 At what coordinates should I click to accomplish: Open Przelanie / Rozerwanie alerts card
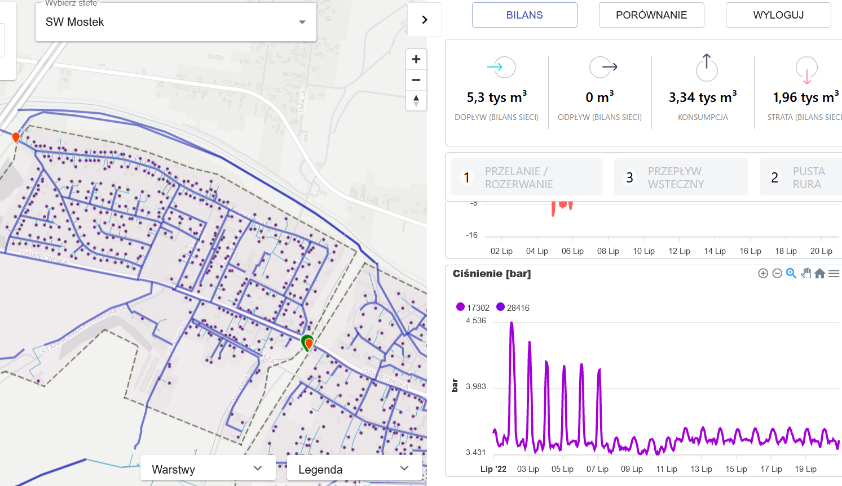(527, 177)
